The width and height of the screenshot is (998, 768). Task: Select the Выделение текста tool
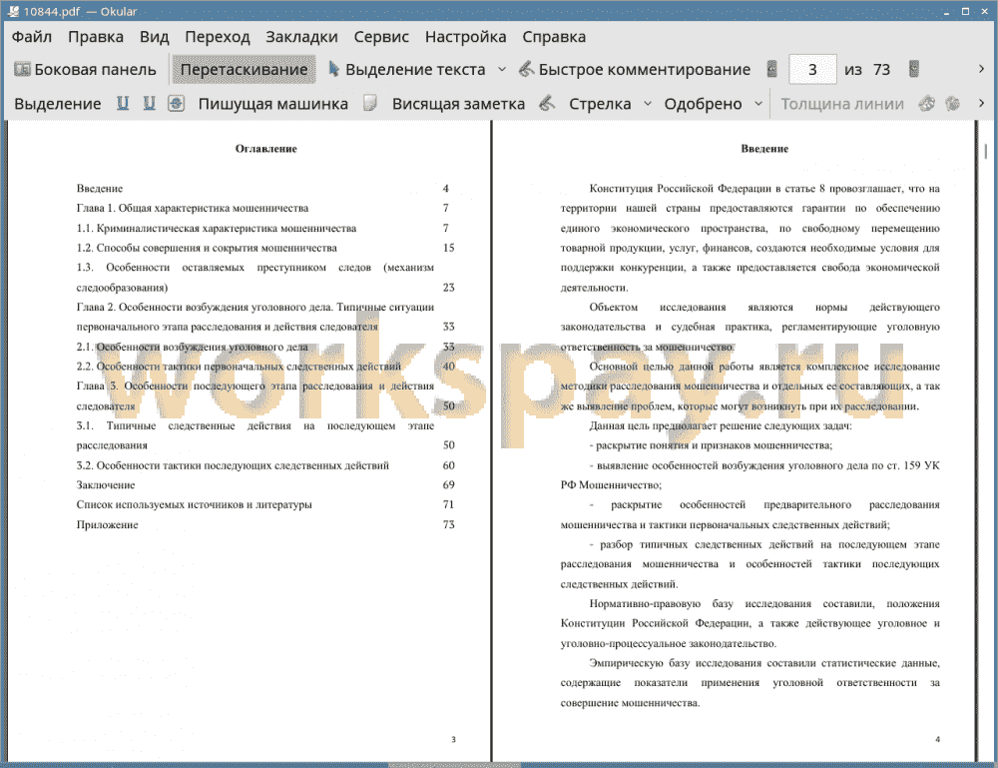pyautogui.click(x=407, y=70)
